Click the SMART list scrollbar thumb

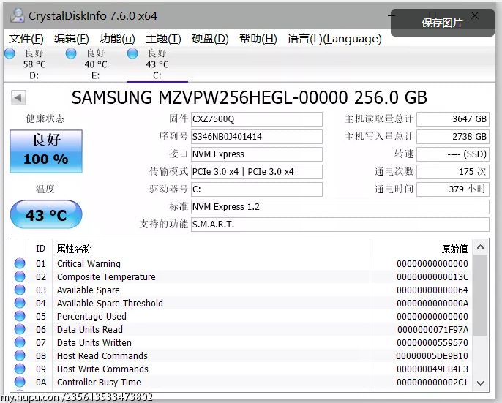click(480, 295)
